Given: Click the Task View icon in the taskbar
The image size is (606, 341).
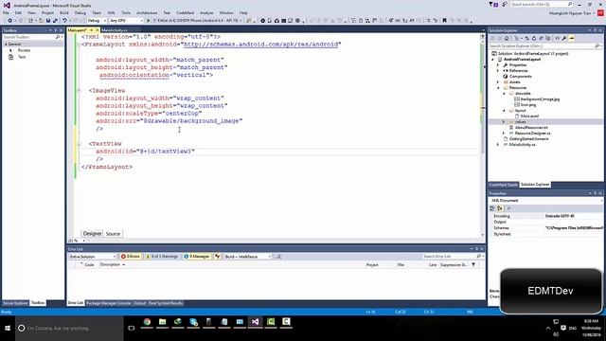Looking at the screenshot, I should pyautogui.click(x=132, y=329).
